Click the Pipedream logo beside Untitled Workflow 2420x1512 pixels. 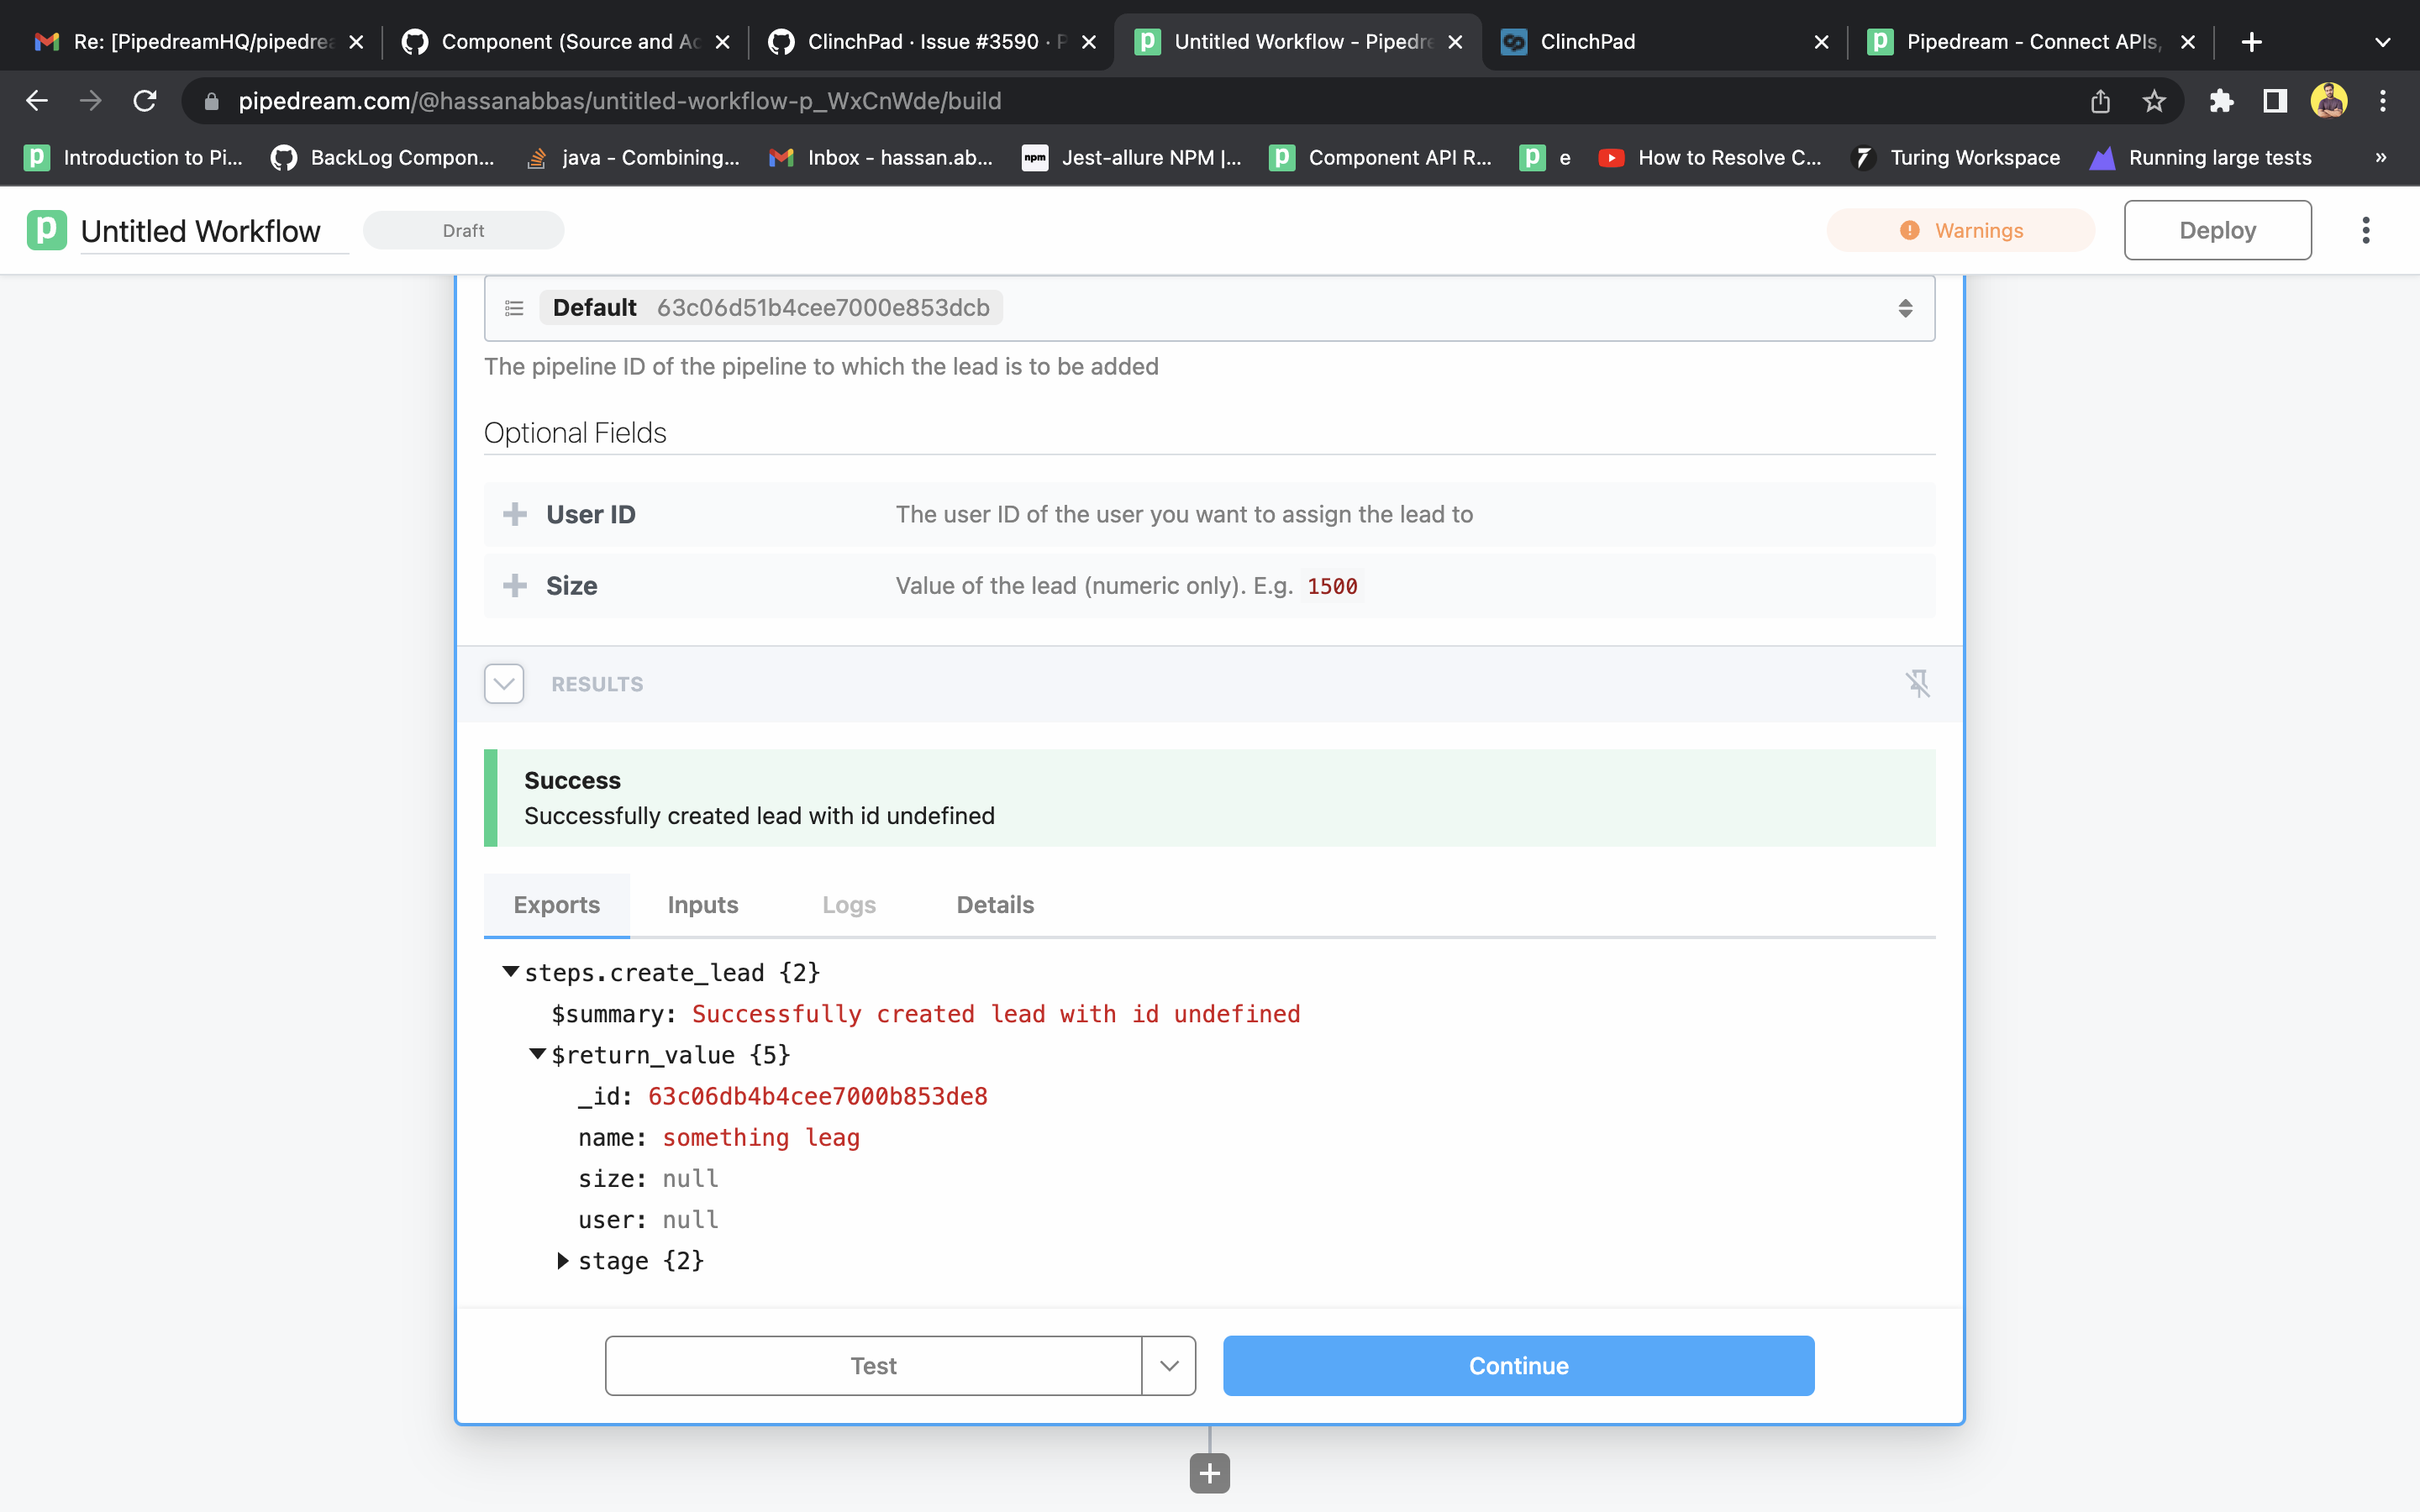click(45, 229)
